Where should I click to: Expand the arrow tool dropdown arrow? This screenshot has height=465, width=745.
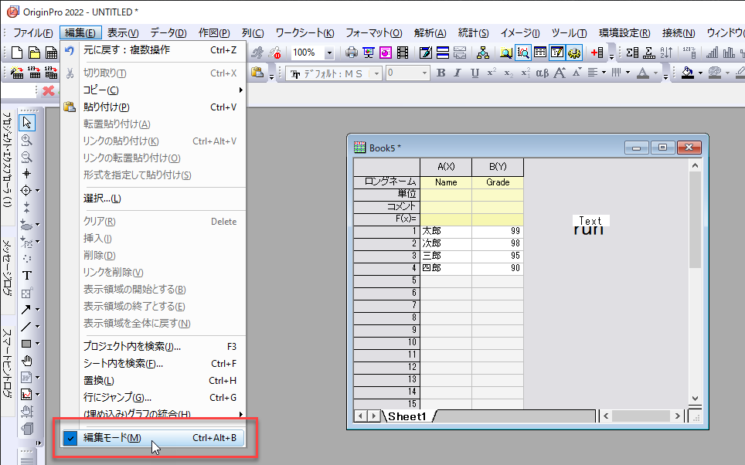[38, 310]
